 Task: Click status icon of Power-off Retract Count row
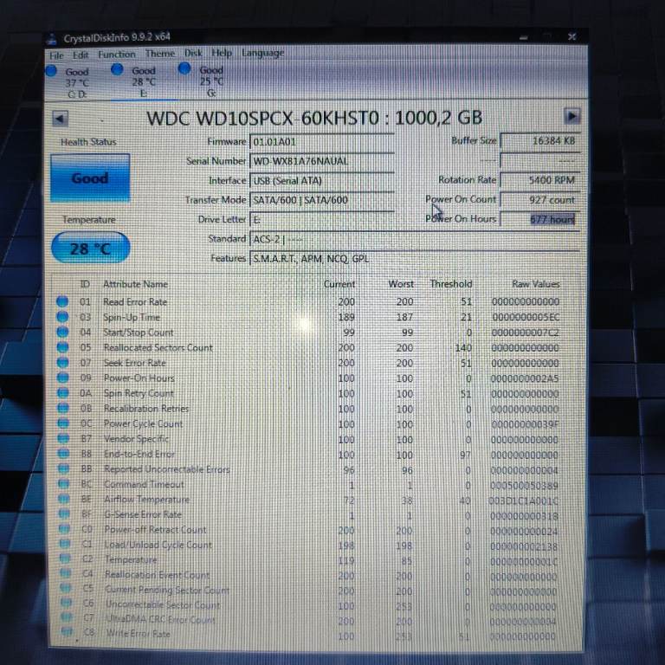pyautogui.click(x=64, y=529)
